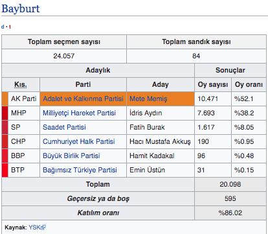
Task: Click the 'Kaynak:' source label
Action: click(16, 228)
